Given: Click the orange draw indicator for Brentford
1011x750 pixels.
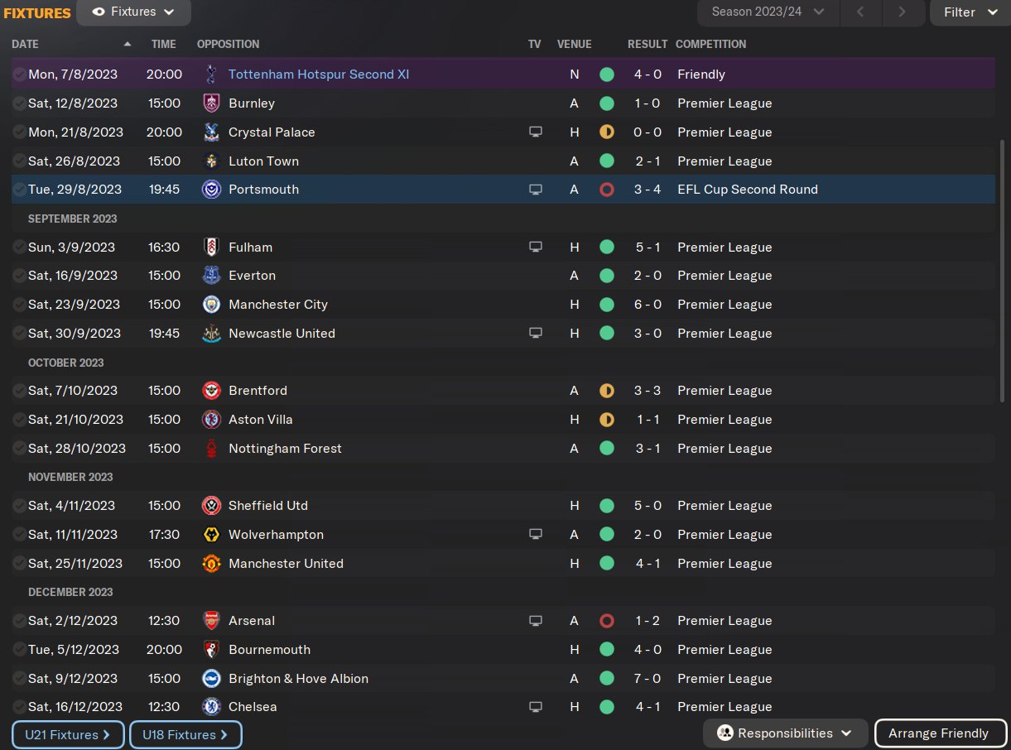Looking at the screenshot, I should 607,391.
